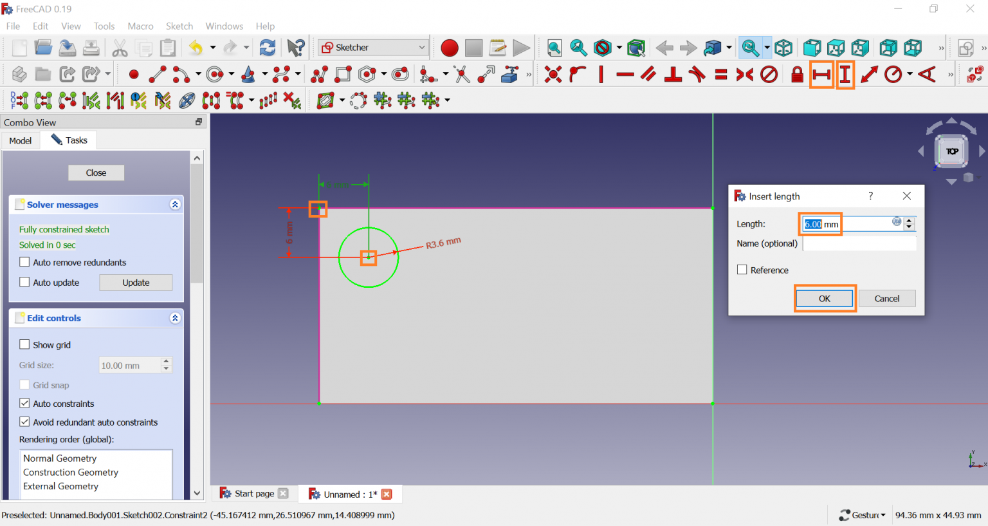Select the create rectangle tool
The image size is (988, 526).
[x=343, y=75]
